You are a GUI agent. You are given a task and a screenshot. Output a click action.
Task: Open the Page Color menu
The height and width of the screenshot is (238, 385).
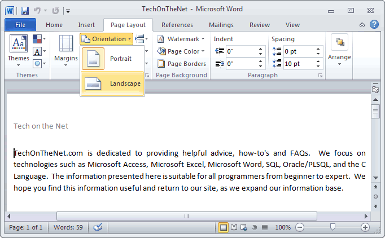pyautogui.click(x=181, y=51)
